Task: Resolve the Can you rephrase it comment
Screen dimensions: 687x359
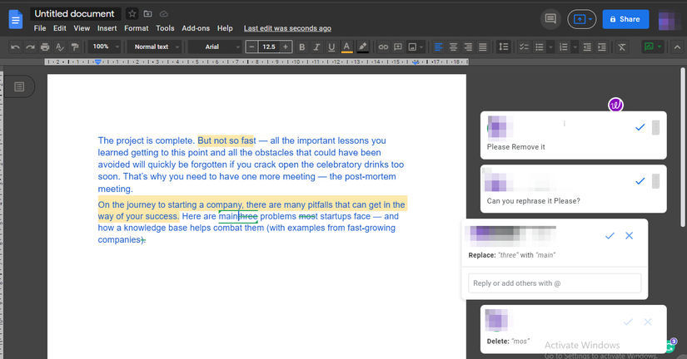Action: pos(640,180)
